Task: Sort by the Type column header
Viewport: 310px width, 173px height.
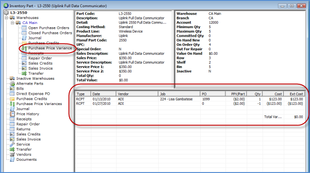Action: tap(83, 94)
